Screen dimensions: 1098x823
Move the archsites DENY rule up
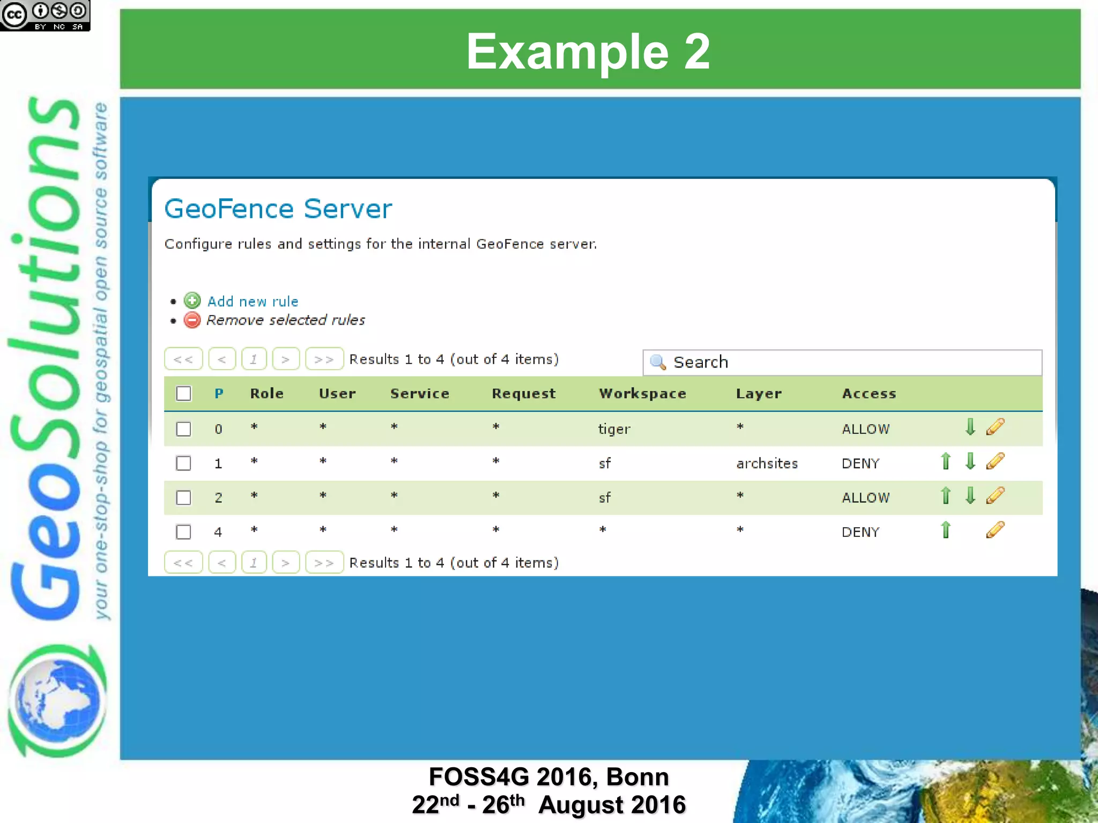click(x=946, y=461)
